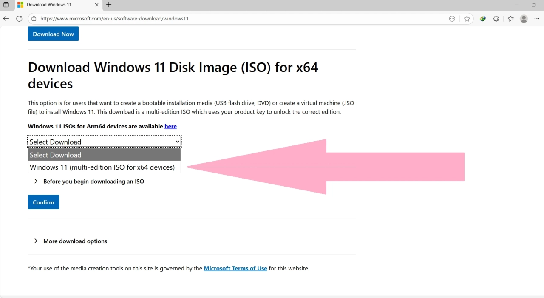The width and height of the screenshot is (544, 298).
Task: Reload the page with the refresh icon
Action: tap(19, 19)
